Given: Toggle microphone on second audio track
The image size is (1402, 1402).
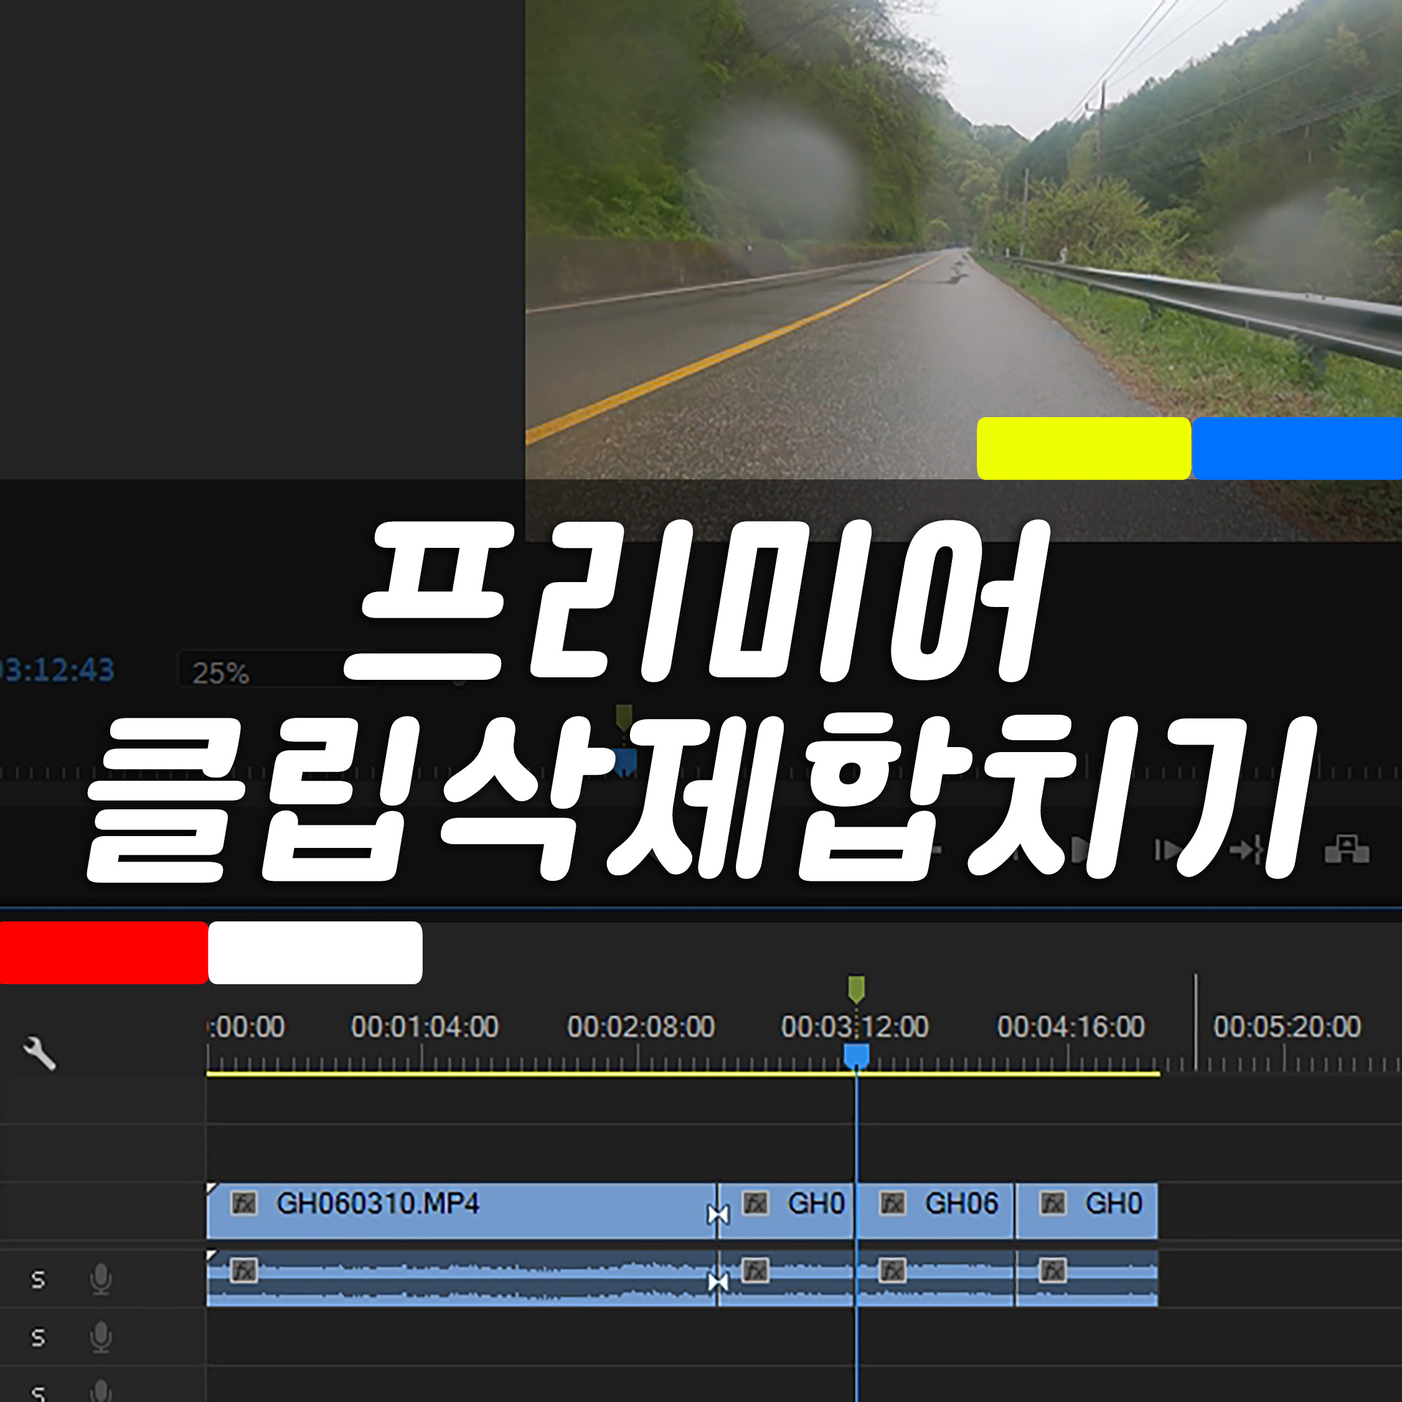Looking at the screenshot, I should coord(101,1337).
